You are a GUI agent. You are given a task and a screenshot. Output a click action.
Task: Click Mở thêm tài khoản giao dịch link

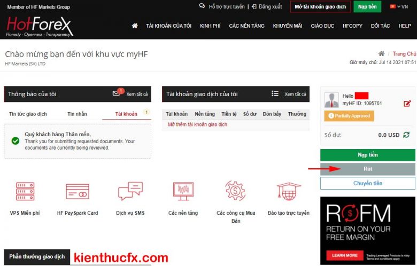click(x=197, y=124)
